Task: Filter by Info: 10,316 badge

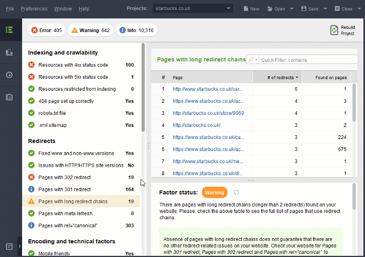Action: 136,30
